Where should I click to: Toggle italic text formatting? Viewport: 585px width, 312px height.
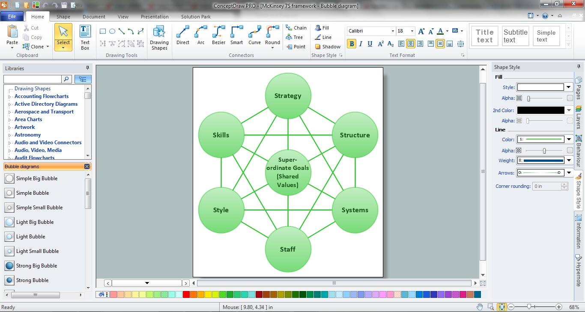click(x=360, y=44)
